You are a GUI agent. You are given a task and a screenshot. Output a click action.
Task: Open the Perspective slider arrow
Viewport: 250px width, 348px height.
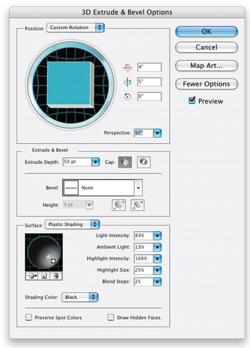tap(157, 133)
